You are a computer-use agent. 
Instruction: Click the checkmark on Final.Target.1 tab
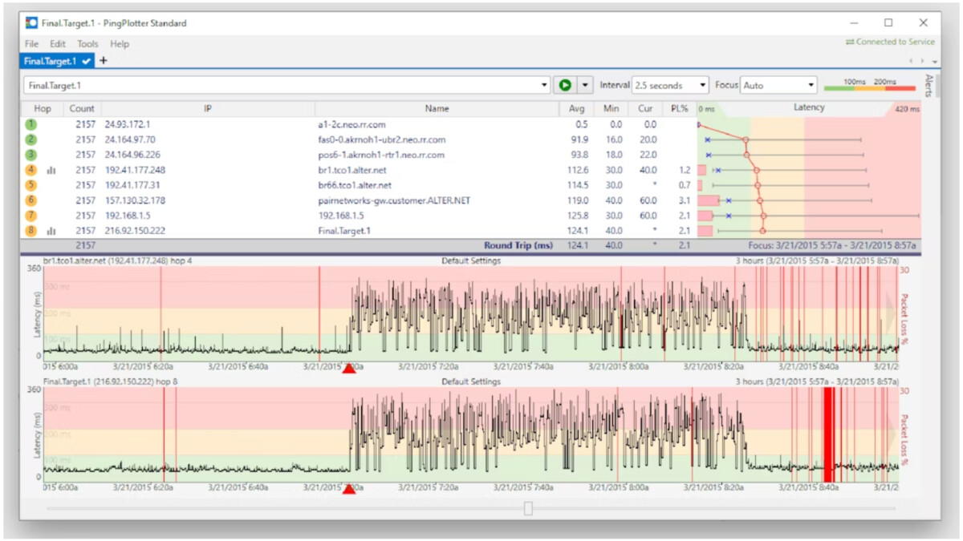(87, 61)
